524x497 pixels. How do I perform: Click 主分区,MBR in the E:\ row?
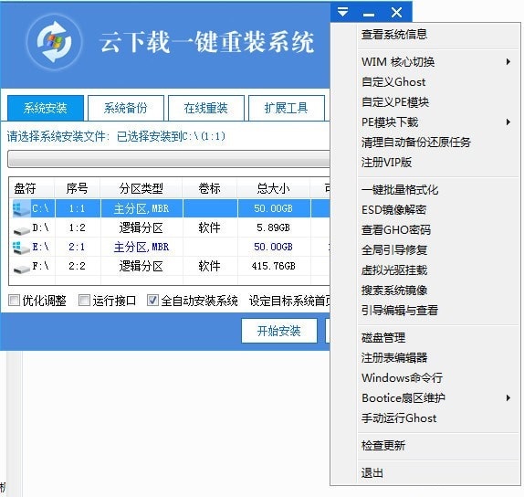click(141, 247)
